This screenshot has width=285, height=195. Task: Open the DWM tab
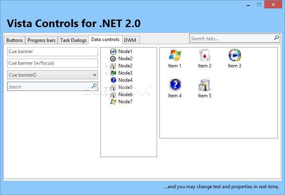pyautogui.click(x=130, y=40)
